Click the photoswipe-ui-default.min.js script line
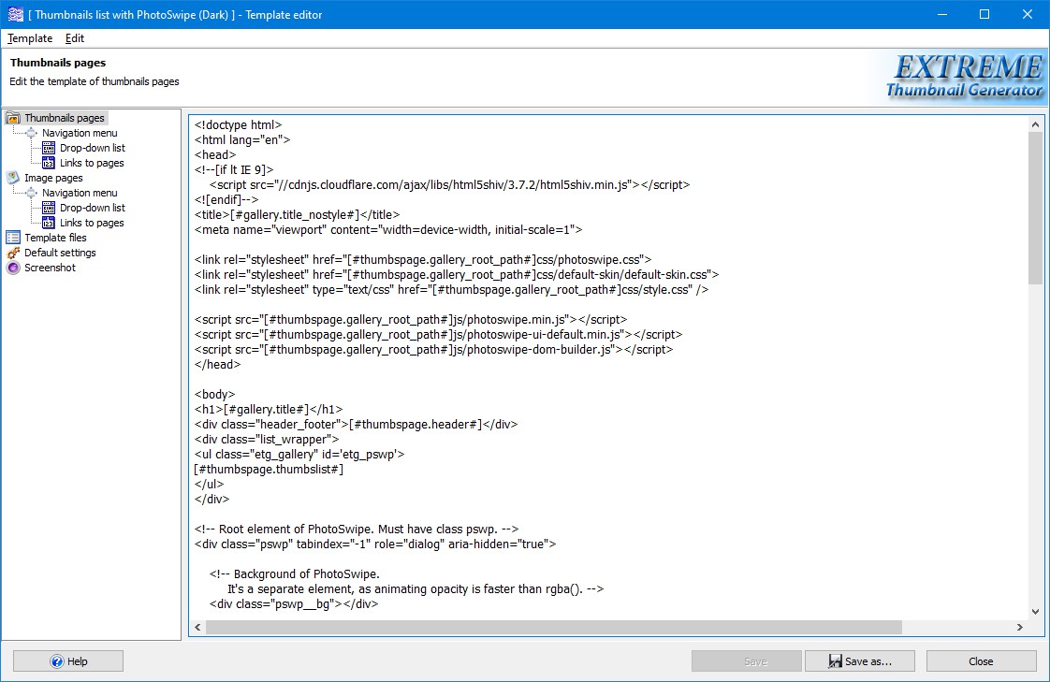 click(439, 335)
